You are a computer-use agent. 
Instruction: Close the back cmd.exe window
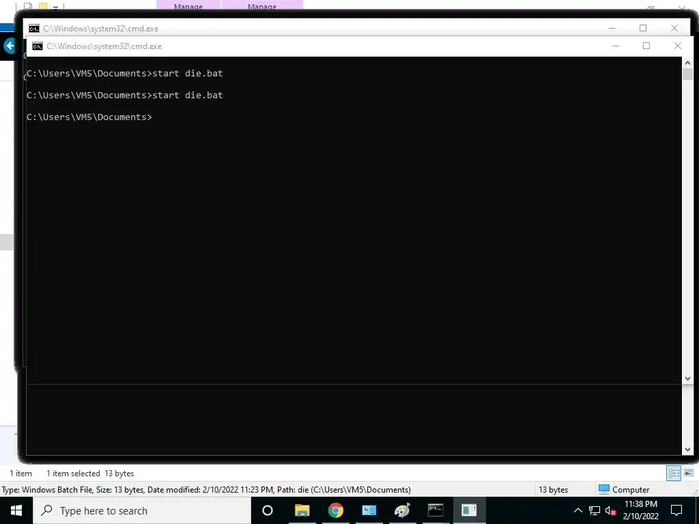coord(674,28)
